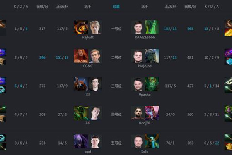Select 33's Brewmaster hero icon
This screenshot has height=155, width=232.
pyautogui.click(x=81, y=84)
